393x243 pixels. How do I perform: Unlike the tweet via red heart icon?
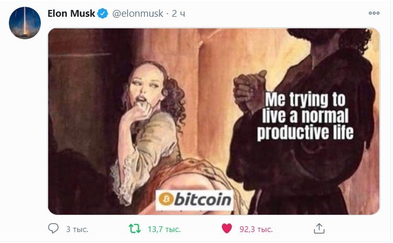tap(227, 228)
